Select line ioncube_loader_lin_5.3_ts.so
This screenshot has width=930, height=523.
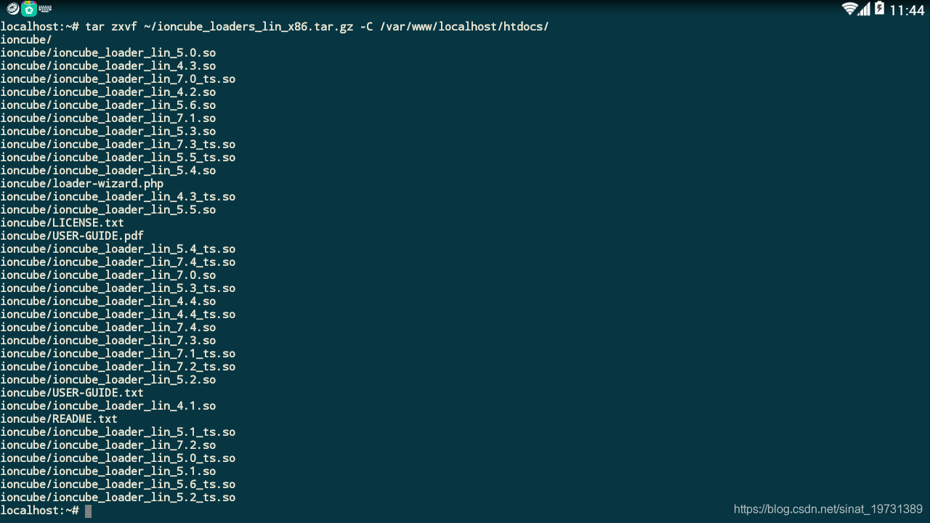[x=118, y=288]
